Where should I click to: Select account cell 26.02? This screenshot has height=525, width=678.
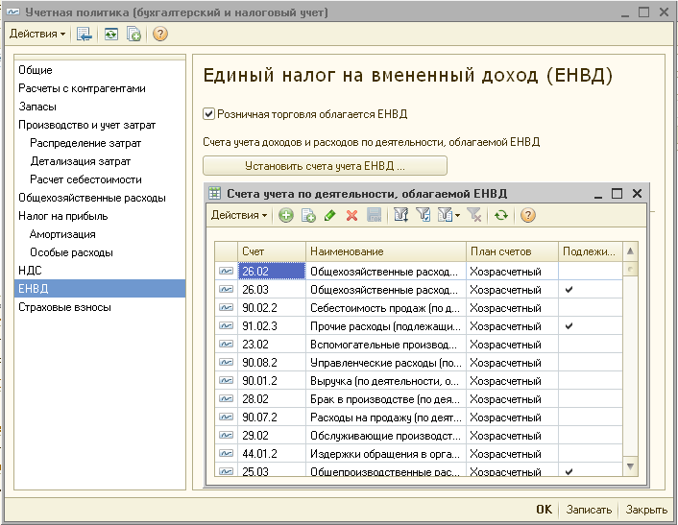(272, 271)
